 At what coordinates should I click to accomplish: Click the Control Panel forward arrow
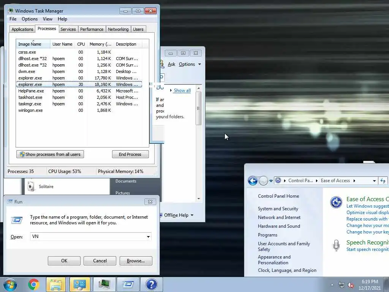[263, 181]
